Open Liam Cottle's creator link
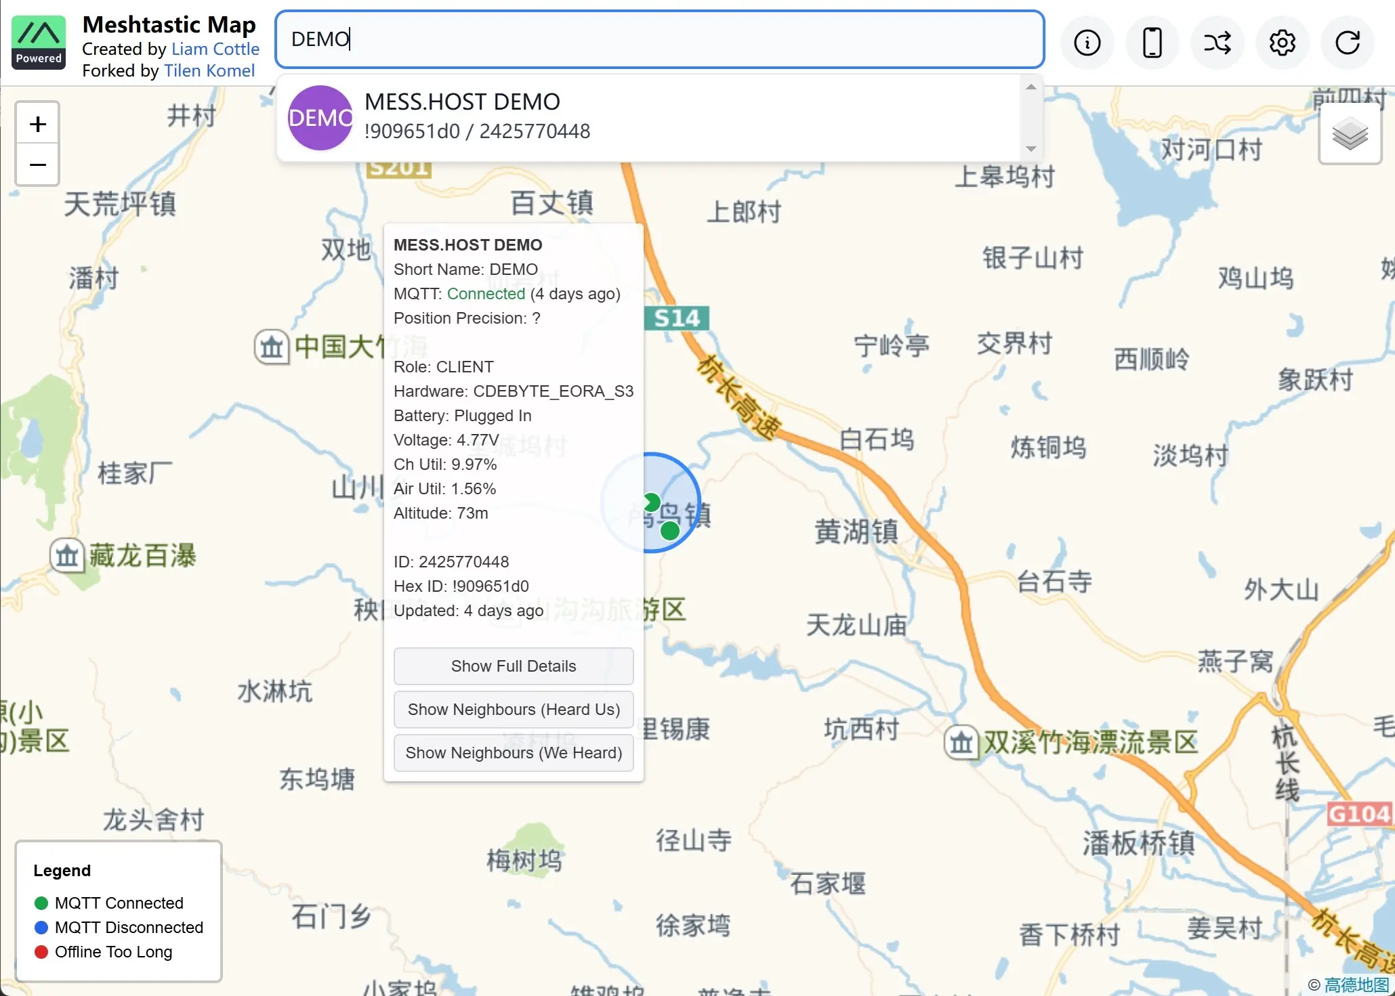The image size is (1395, 996). tap(215, 49)
